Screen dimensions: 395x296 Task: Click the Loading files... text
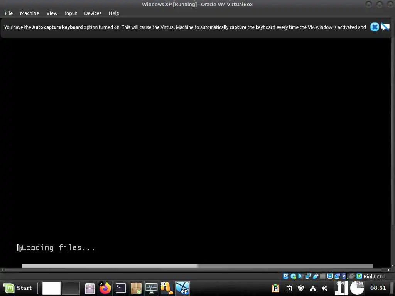58,248
